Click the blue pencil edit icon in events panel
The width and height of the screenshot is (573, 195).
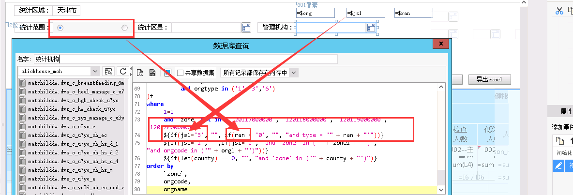click(x=558, y=166)
